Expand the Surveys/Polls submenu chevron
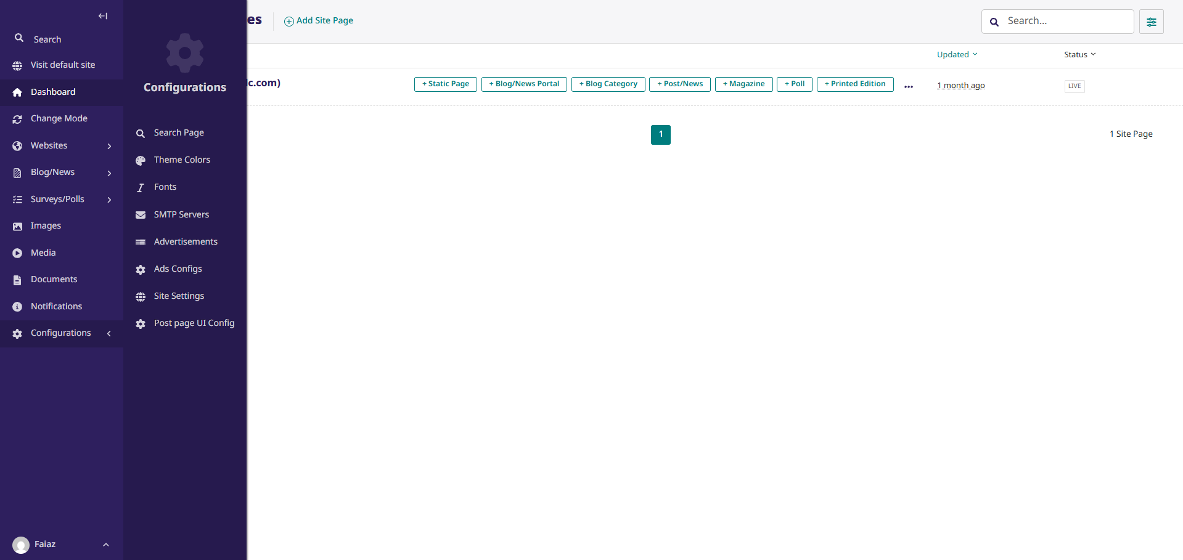This screenshot has height=560, width=1183. tap(109, 200)
